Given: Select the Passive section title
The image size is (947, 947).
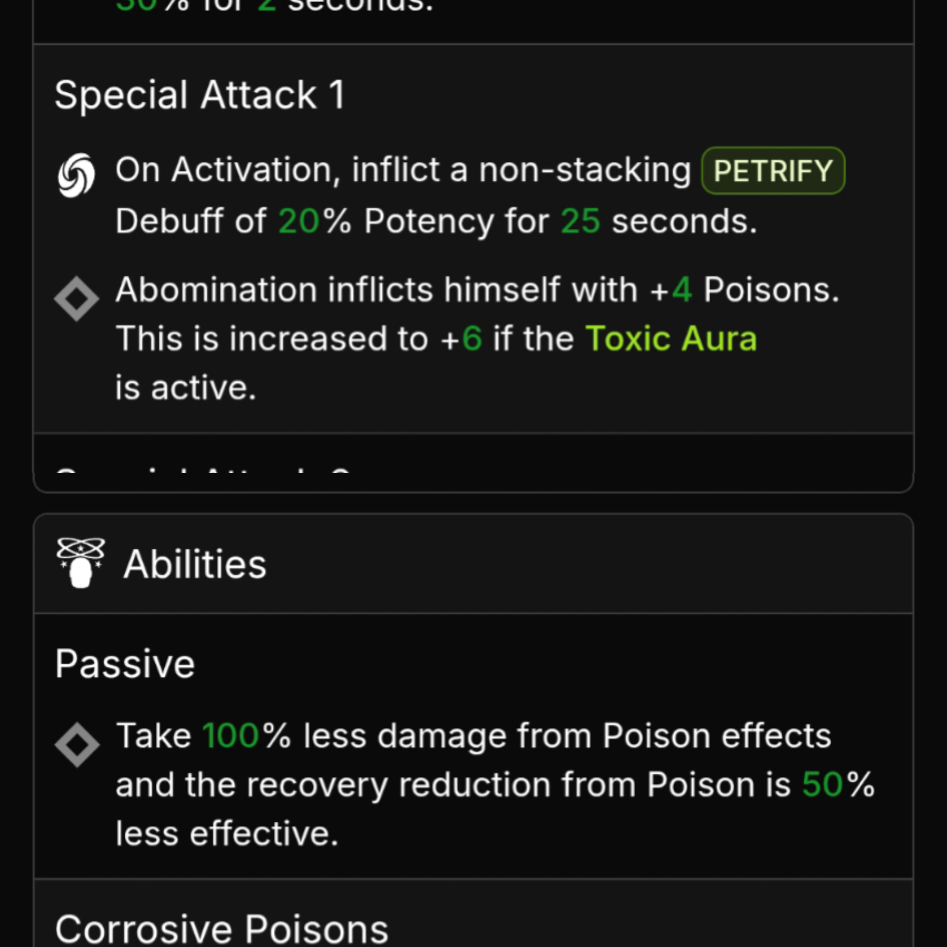Looking at the screenshot, I should click(x=125, y=664).
